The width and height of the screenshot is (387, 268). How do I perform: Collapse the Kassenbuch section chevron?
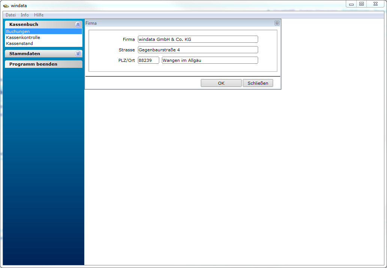coord(78,24)
